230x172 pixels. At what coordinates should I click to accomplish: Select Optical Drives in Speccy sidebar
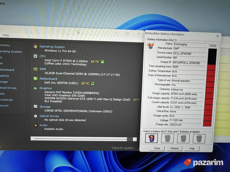tap(8, 88)
